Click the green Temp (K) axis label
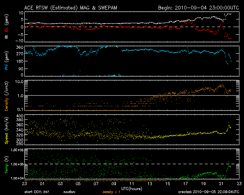 pyautogui.click(x=6, y=164)
